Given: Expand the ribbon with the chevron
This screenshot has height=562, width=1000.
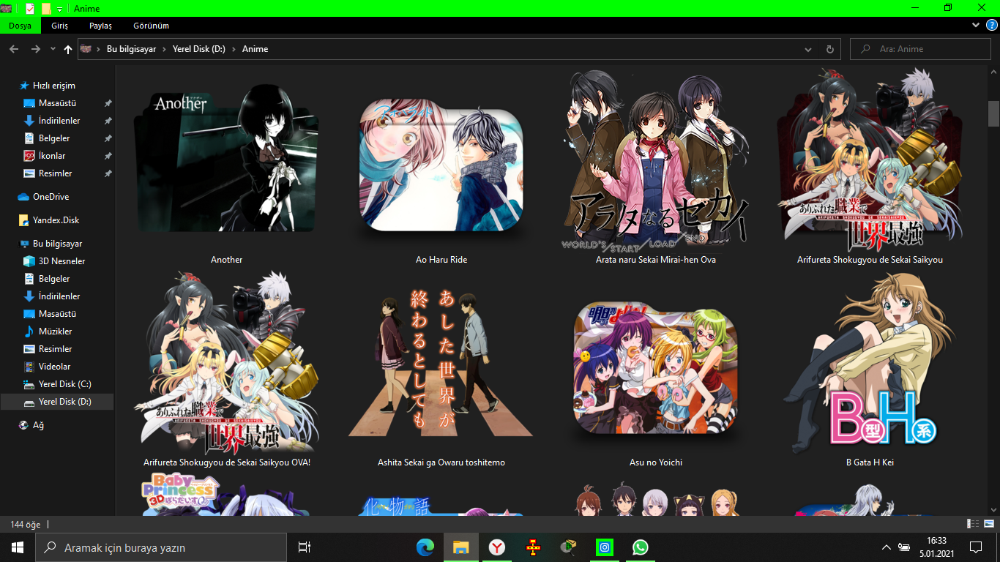Looking at the screenshot, I should point(976,25).
